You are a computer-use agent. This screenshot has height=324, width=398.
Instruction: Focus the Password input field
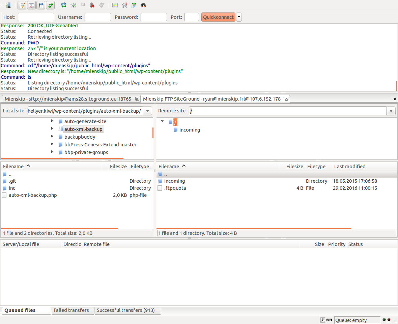point(153,17)
